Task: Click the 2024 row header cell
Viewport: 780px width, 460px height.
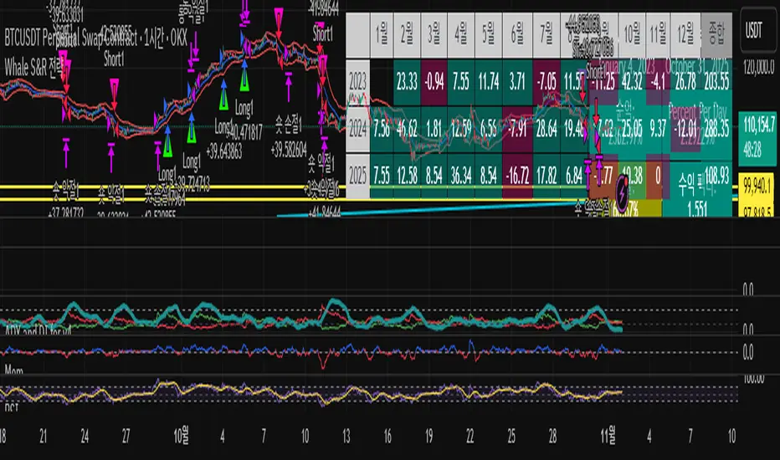Action: [x=357, y=129]
